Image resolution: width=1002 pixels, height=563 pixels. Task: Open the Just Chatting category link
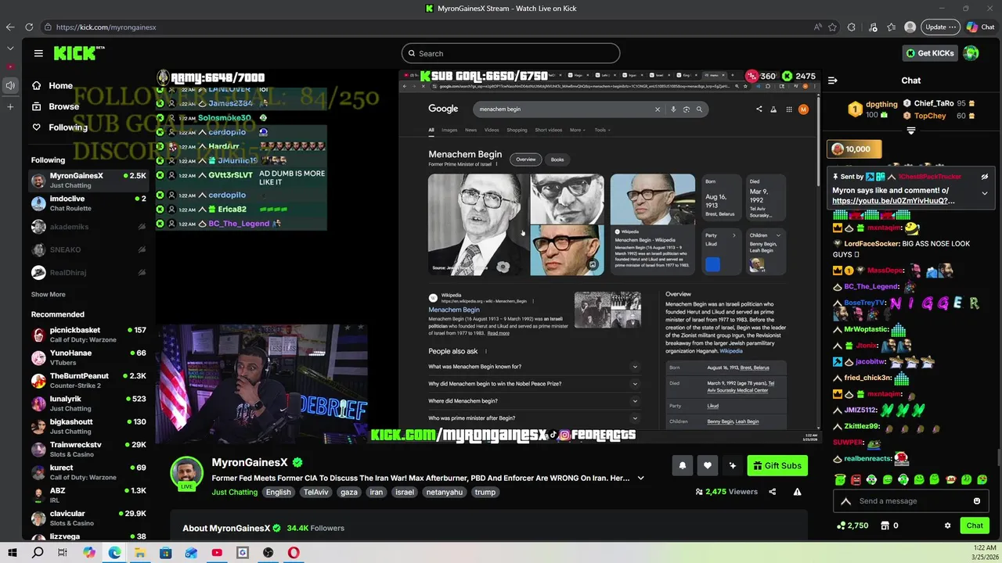tap(234, 492)
